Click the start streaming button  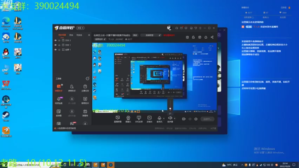tap(207, 119)
